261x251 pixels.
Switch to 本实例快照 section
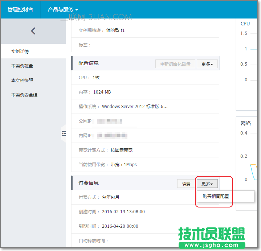pos(22,81)
